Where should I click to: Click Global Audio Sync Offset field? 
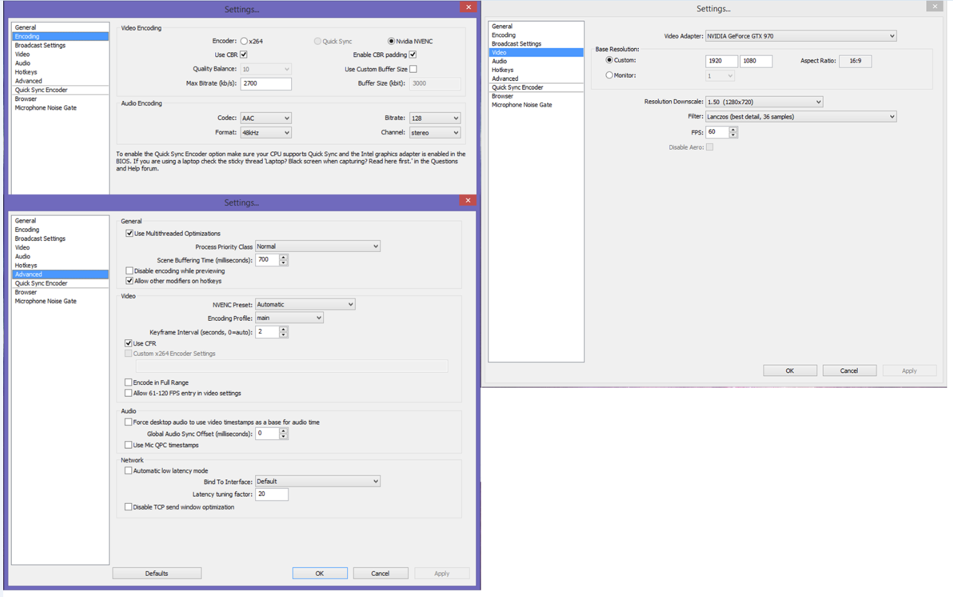coord(267,434)
